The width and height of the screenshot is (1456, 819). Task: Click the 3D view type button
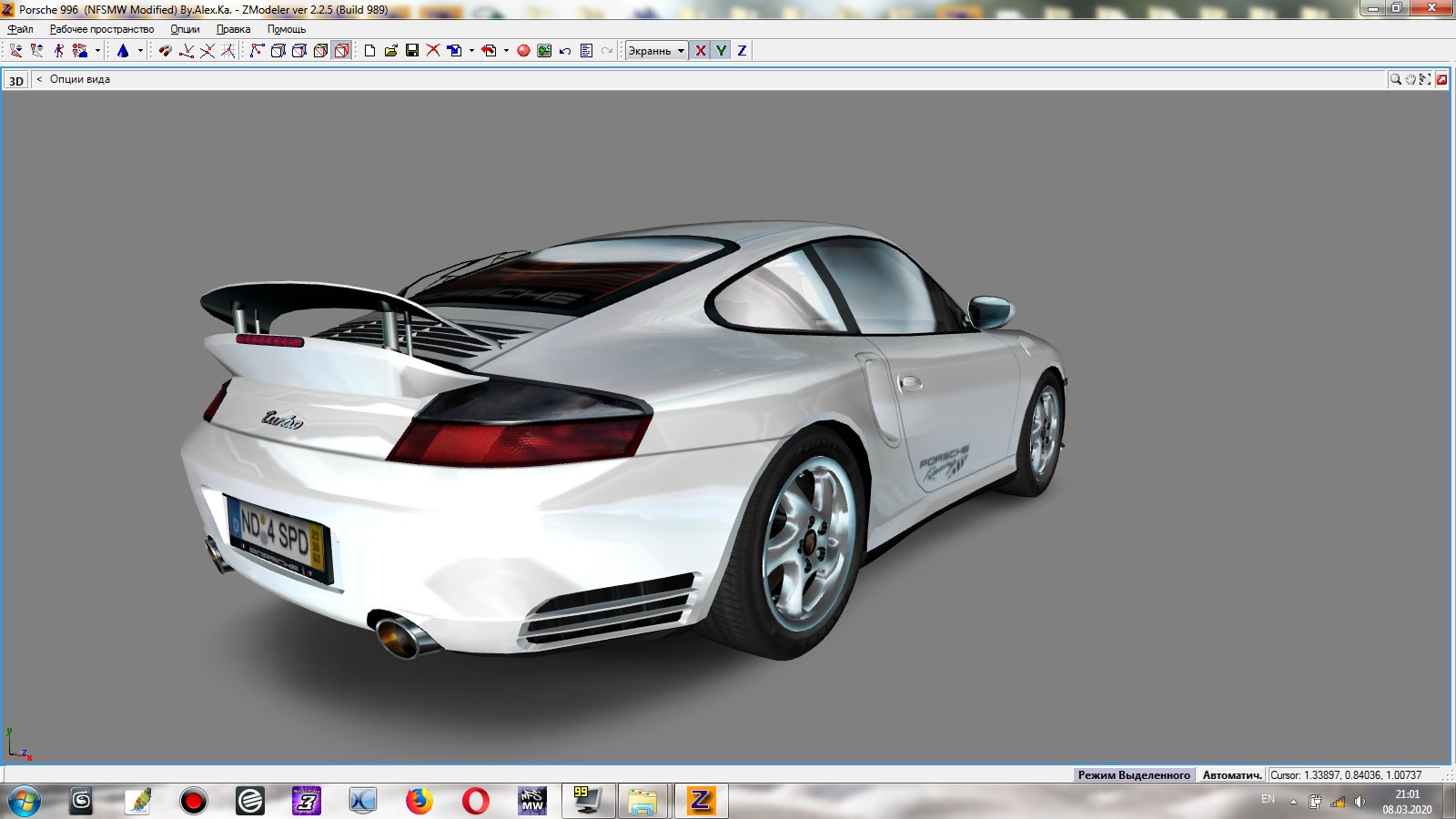pos(16,81)
